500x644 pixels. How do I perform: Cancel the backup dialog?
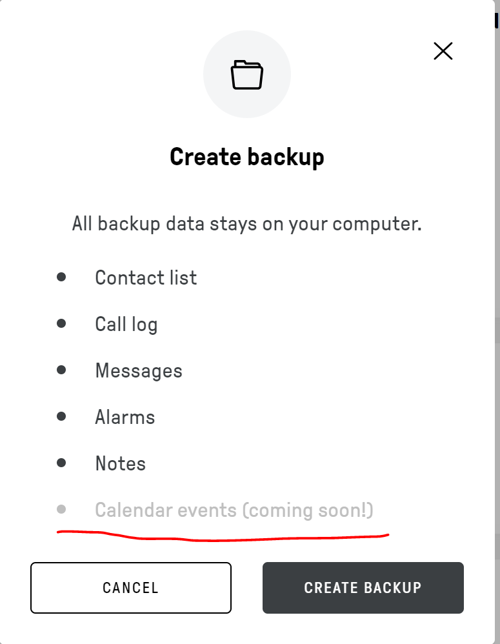pyautogui.click(x=130, y=588)
